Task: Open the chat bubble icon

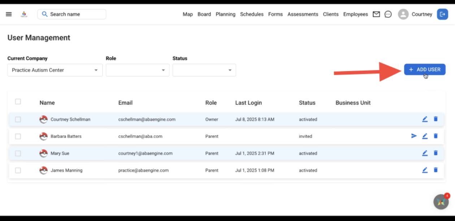Action: [388, 14]
